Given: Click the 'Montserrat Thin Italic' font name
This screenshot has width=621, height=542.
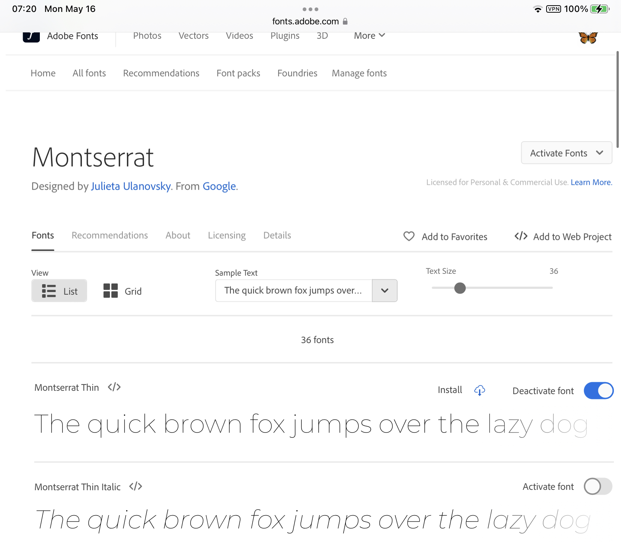Looking at the screenshot, I should tap(77, 487).
